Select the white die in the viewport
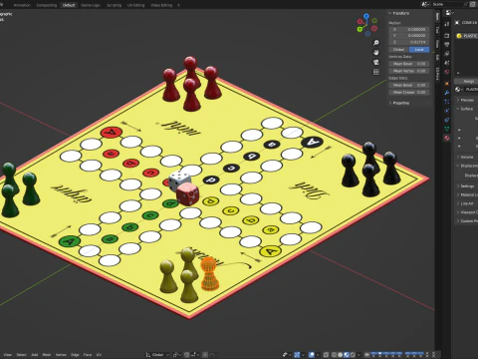 tap(178, 179)
